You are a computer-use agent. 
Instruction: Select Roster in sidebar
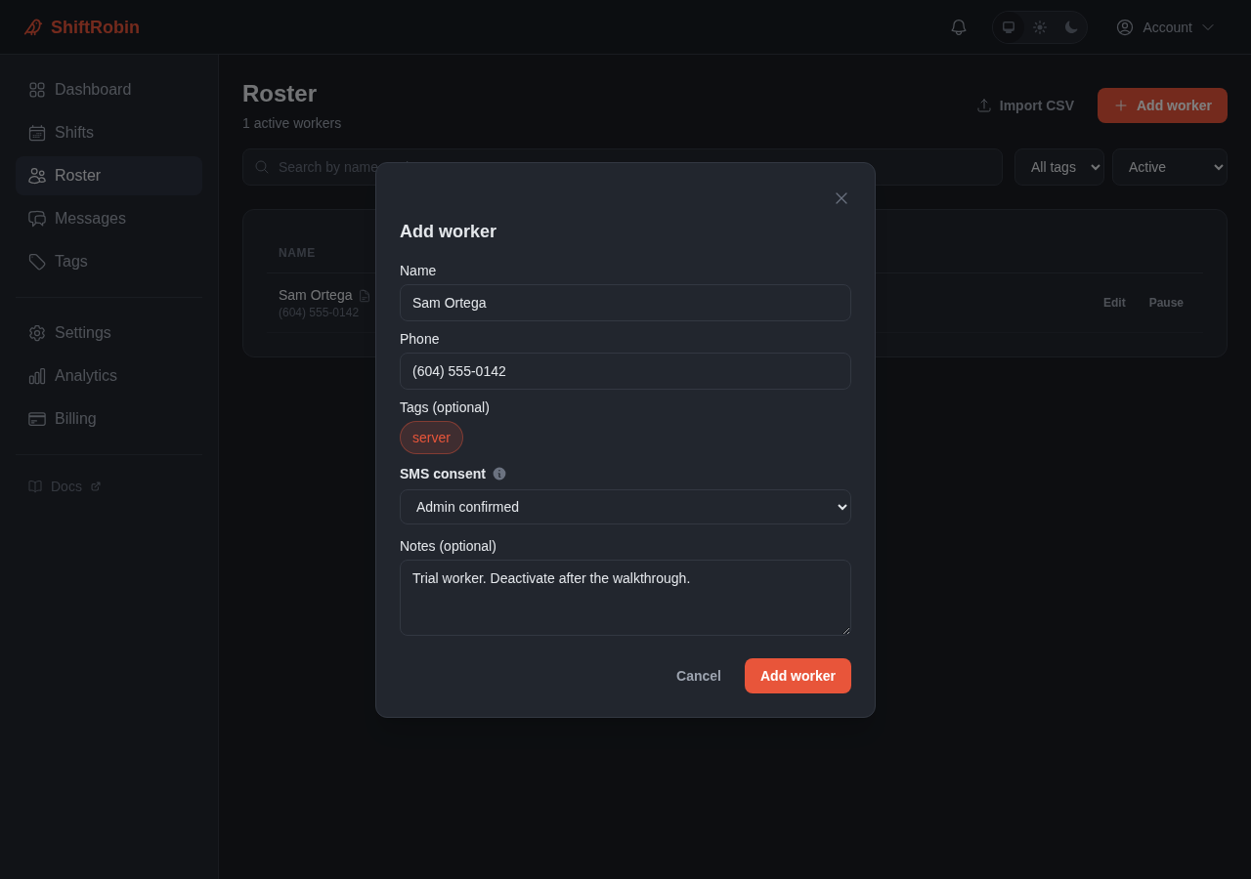(x=108, y=176)
